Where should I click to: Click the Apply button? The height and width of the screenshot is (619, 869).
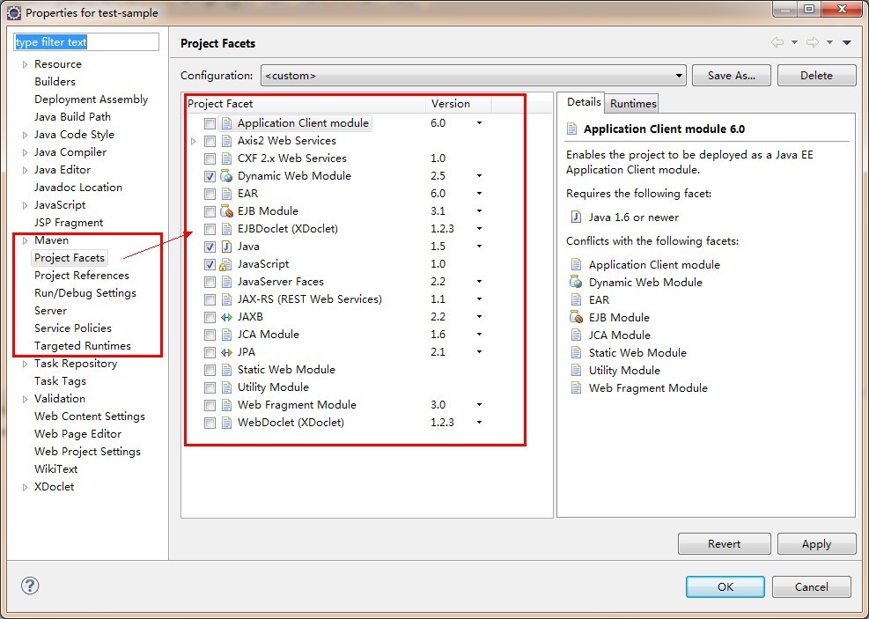(x=816, y=543)
